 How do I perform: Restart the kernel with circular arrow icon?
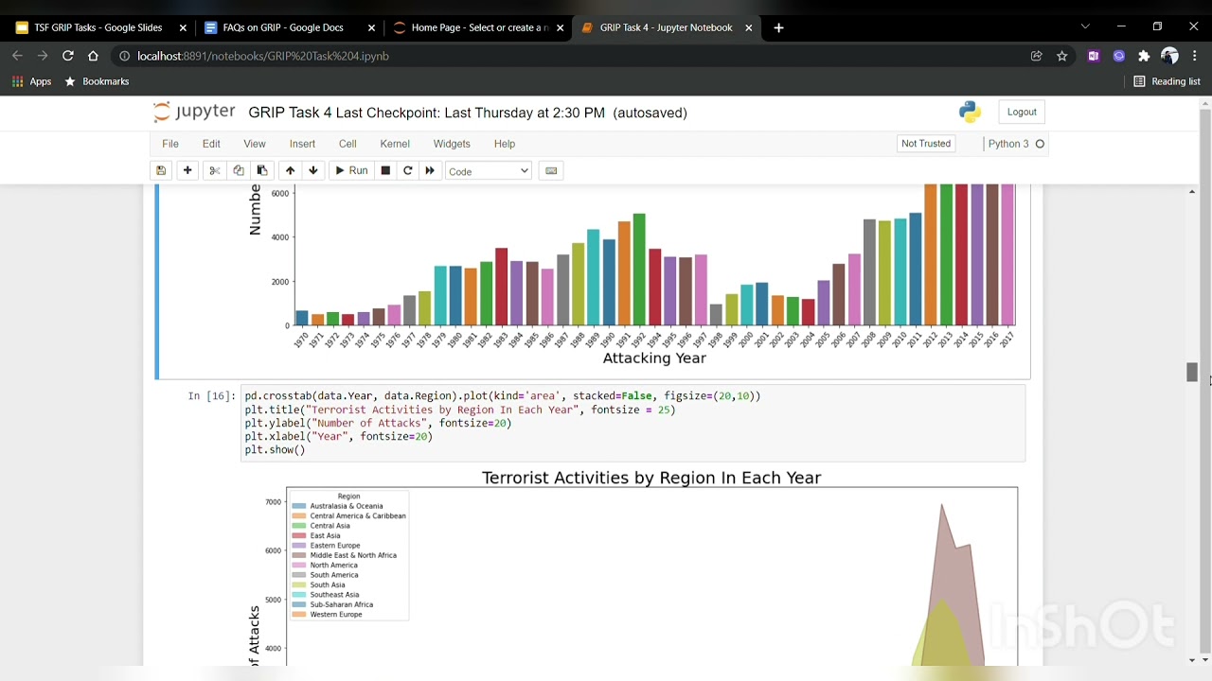tap(408, 170)
